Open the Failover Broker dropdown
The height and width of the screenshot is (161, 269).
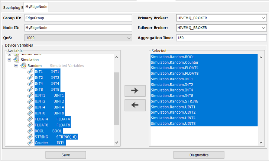(263, 28)
